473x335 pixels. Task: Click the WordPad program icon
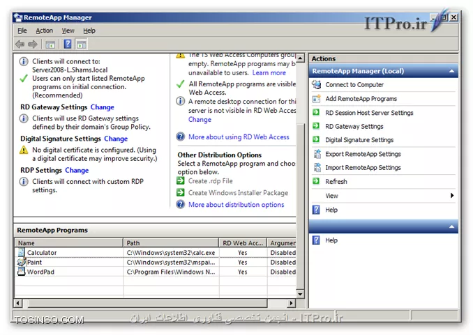(x=21, y=272)
